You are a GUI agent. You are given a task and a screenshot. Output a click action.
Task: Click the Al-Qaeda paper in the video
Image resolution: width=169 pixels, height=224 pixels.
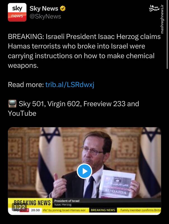[117, 184]
